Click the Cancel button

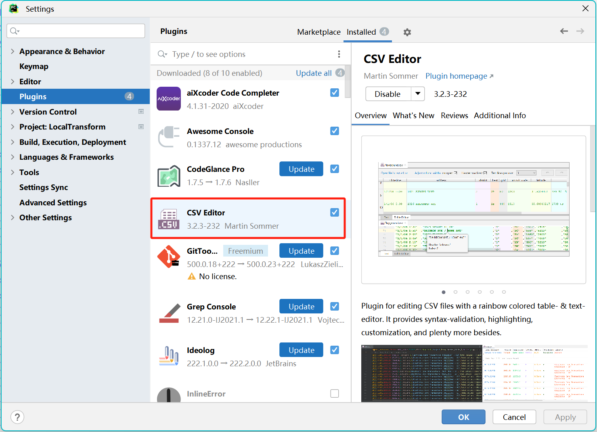[514, 417]
